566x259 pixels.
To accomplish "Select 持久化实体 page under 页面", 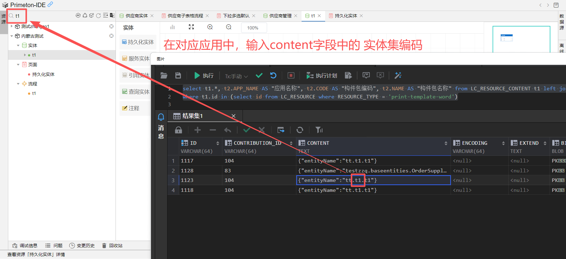I will (x=43, y=74).
